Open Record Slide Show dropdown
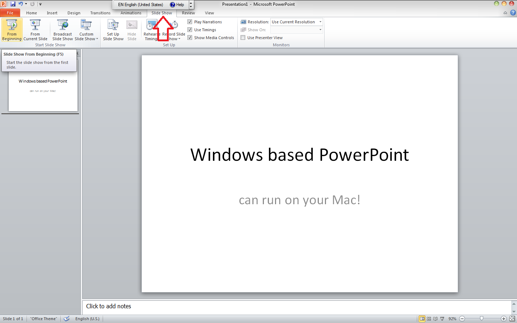This screenshot has width=517, height=323. coord(174,30)
